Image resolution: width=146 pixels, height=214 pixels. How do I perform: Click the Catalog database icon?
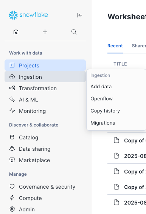pyautogui.click(x=12, y=137)
